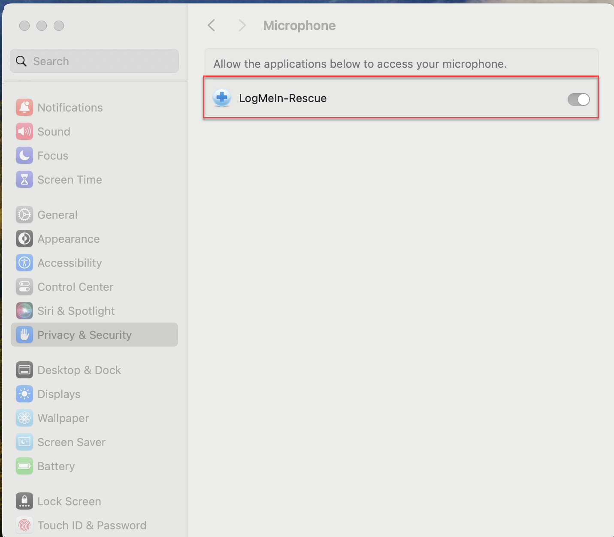614x537 pixels.
Task: Select the Accessibility settings icon
Action: [24, 262]
